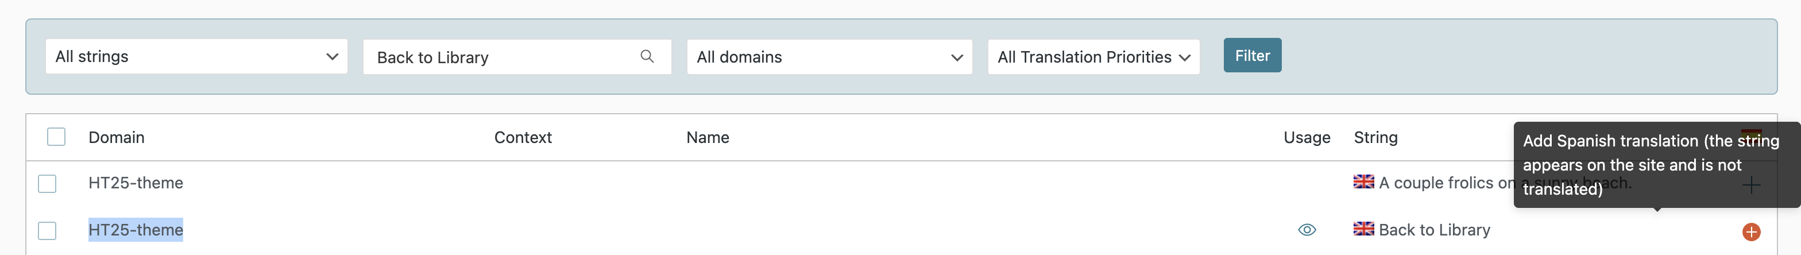Check the highlighted HT25-theme row checkbox

(x=47, y=230)
